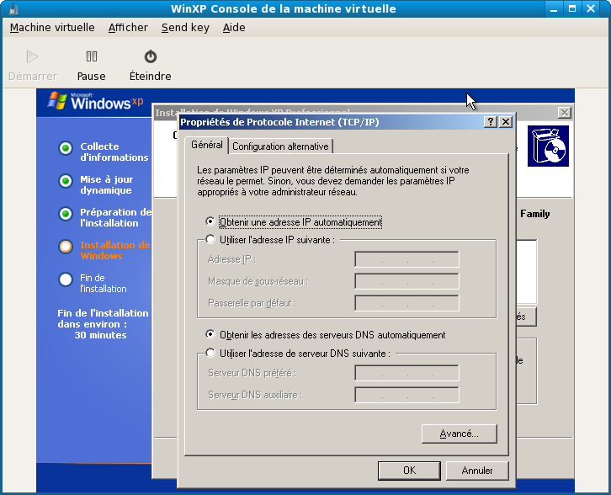This screenshot has width=611, height=495.
Task: Click the Préparation de l'installation step indicator
Action: [x=66, y=214]
